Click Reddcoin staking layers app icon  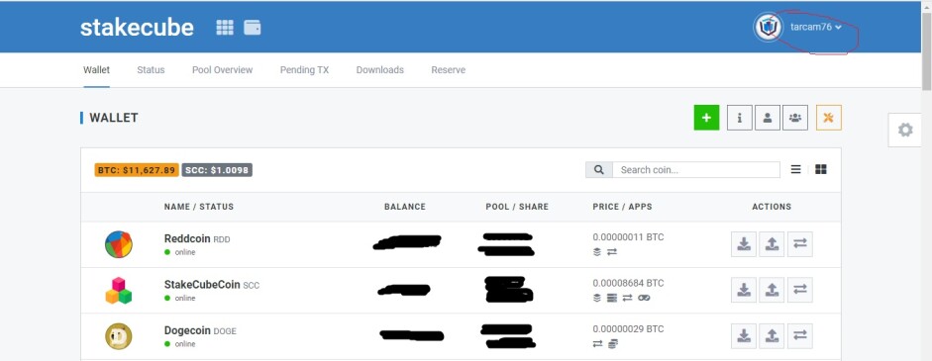click(x=597, y=252)
